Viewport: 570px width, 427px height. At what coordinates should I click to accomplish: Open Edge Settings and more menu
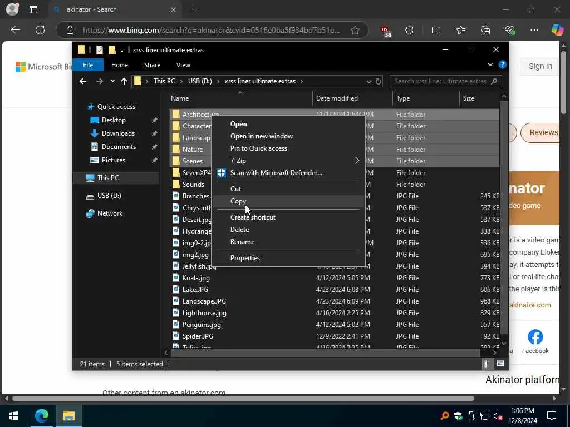coord(534,30)
